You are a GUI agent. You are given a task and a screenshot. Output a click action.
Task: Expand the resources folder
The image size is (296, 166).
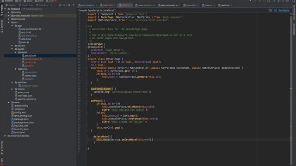click(x=9, y=19)
